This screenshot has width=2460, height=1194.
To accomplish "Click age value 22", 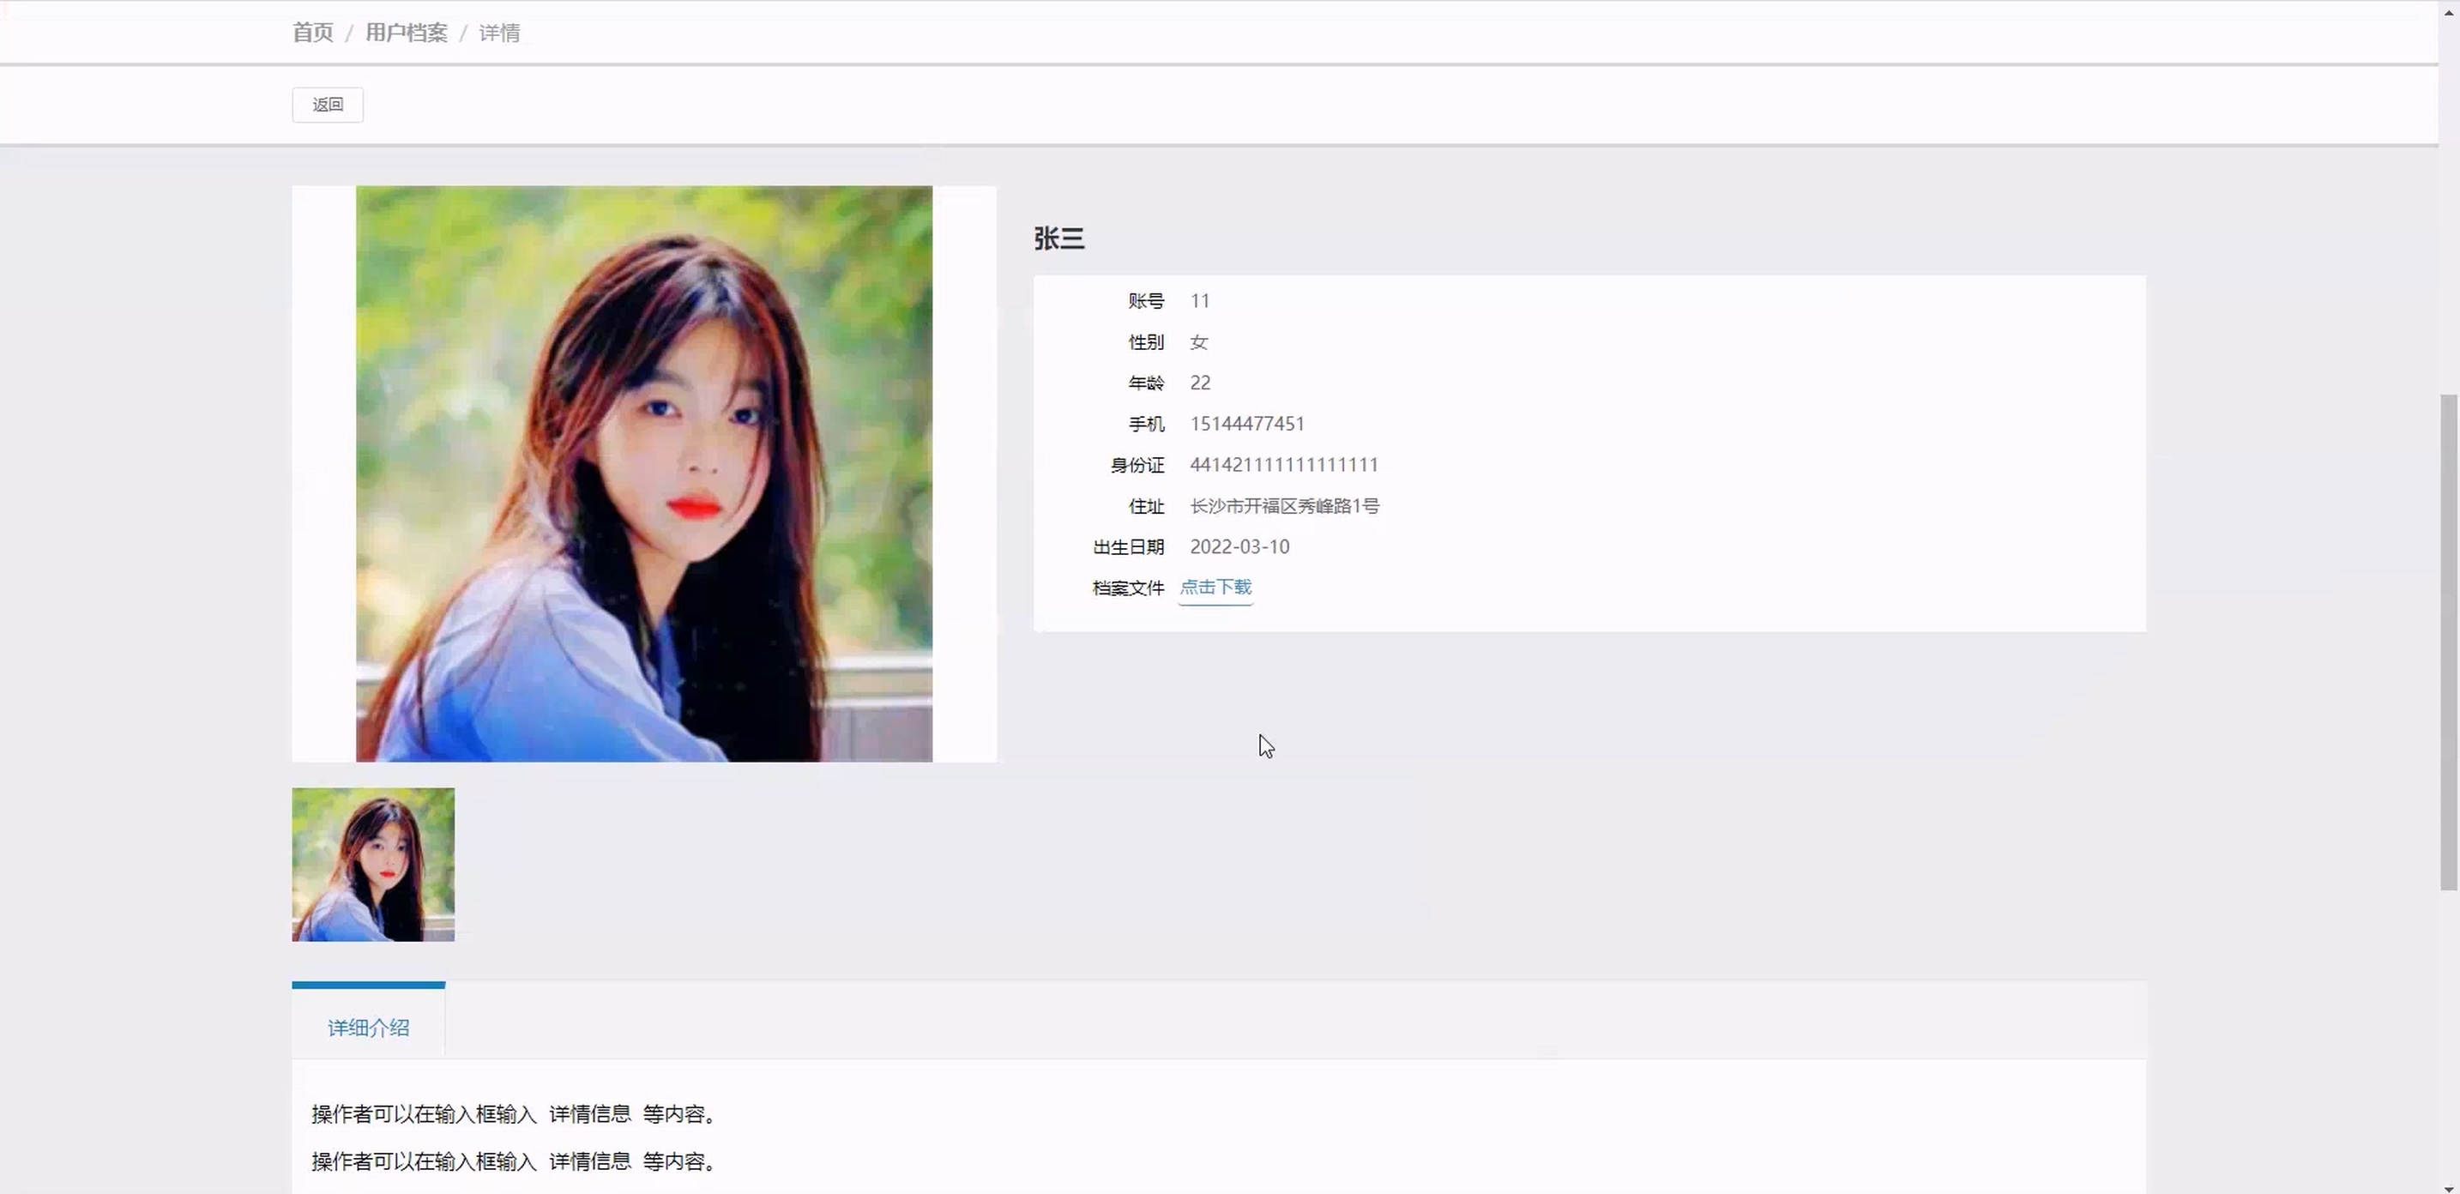I will (x=1200, y=383).
